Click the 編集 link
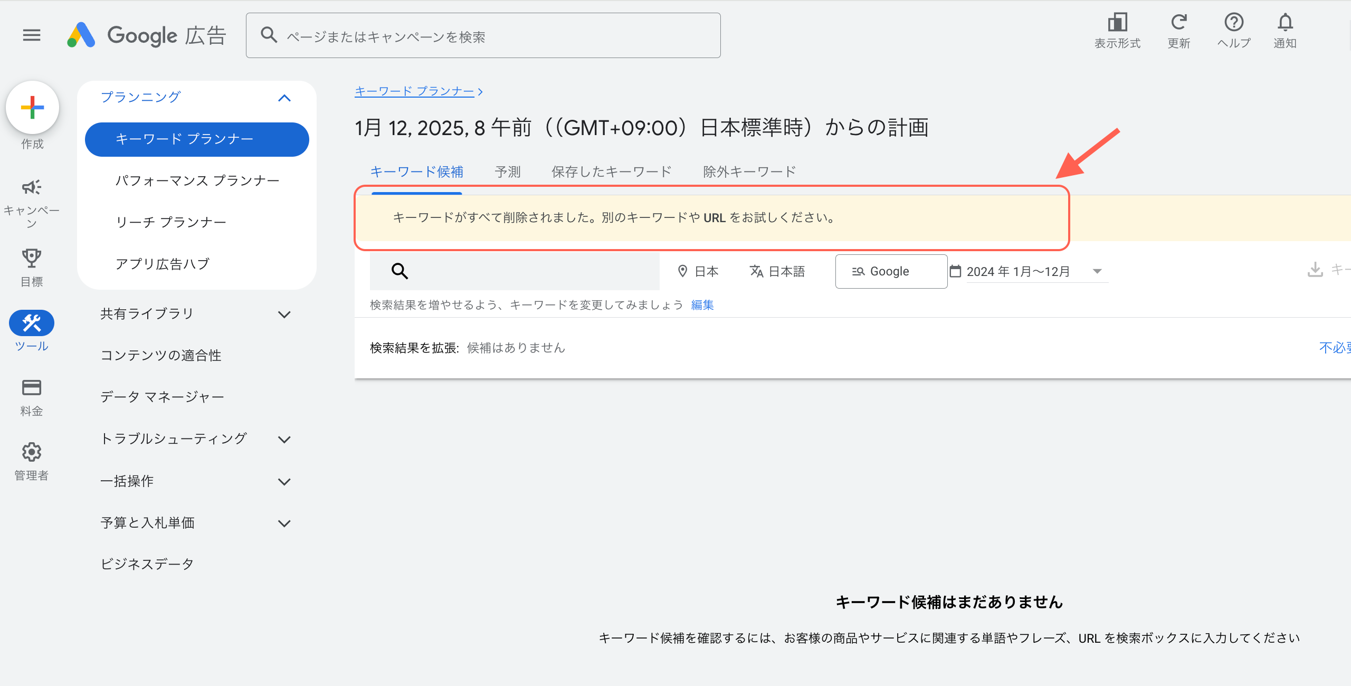The height and width of the screenshot is (686, 1351). coord(702,305)
